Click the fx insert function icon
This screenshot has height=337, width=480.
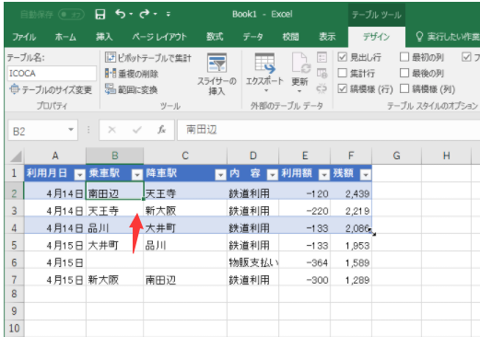point(161,130)
